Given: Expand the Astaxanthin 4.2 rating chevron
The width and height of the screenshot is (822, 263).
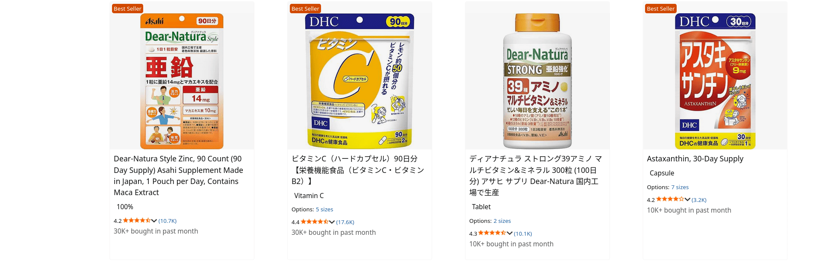Looking at the screenshot, I should pos(687,199).
